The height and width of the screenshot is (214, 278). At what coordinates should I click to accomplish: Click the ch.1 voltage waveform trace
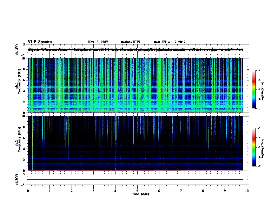[x=135, y=50]
